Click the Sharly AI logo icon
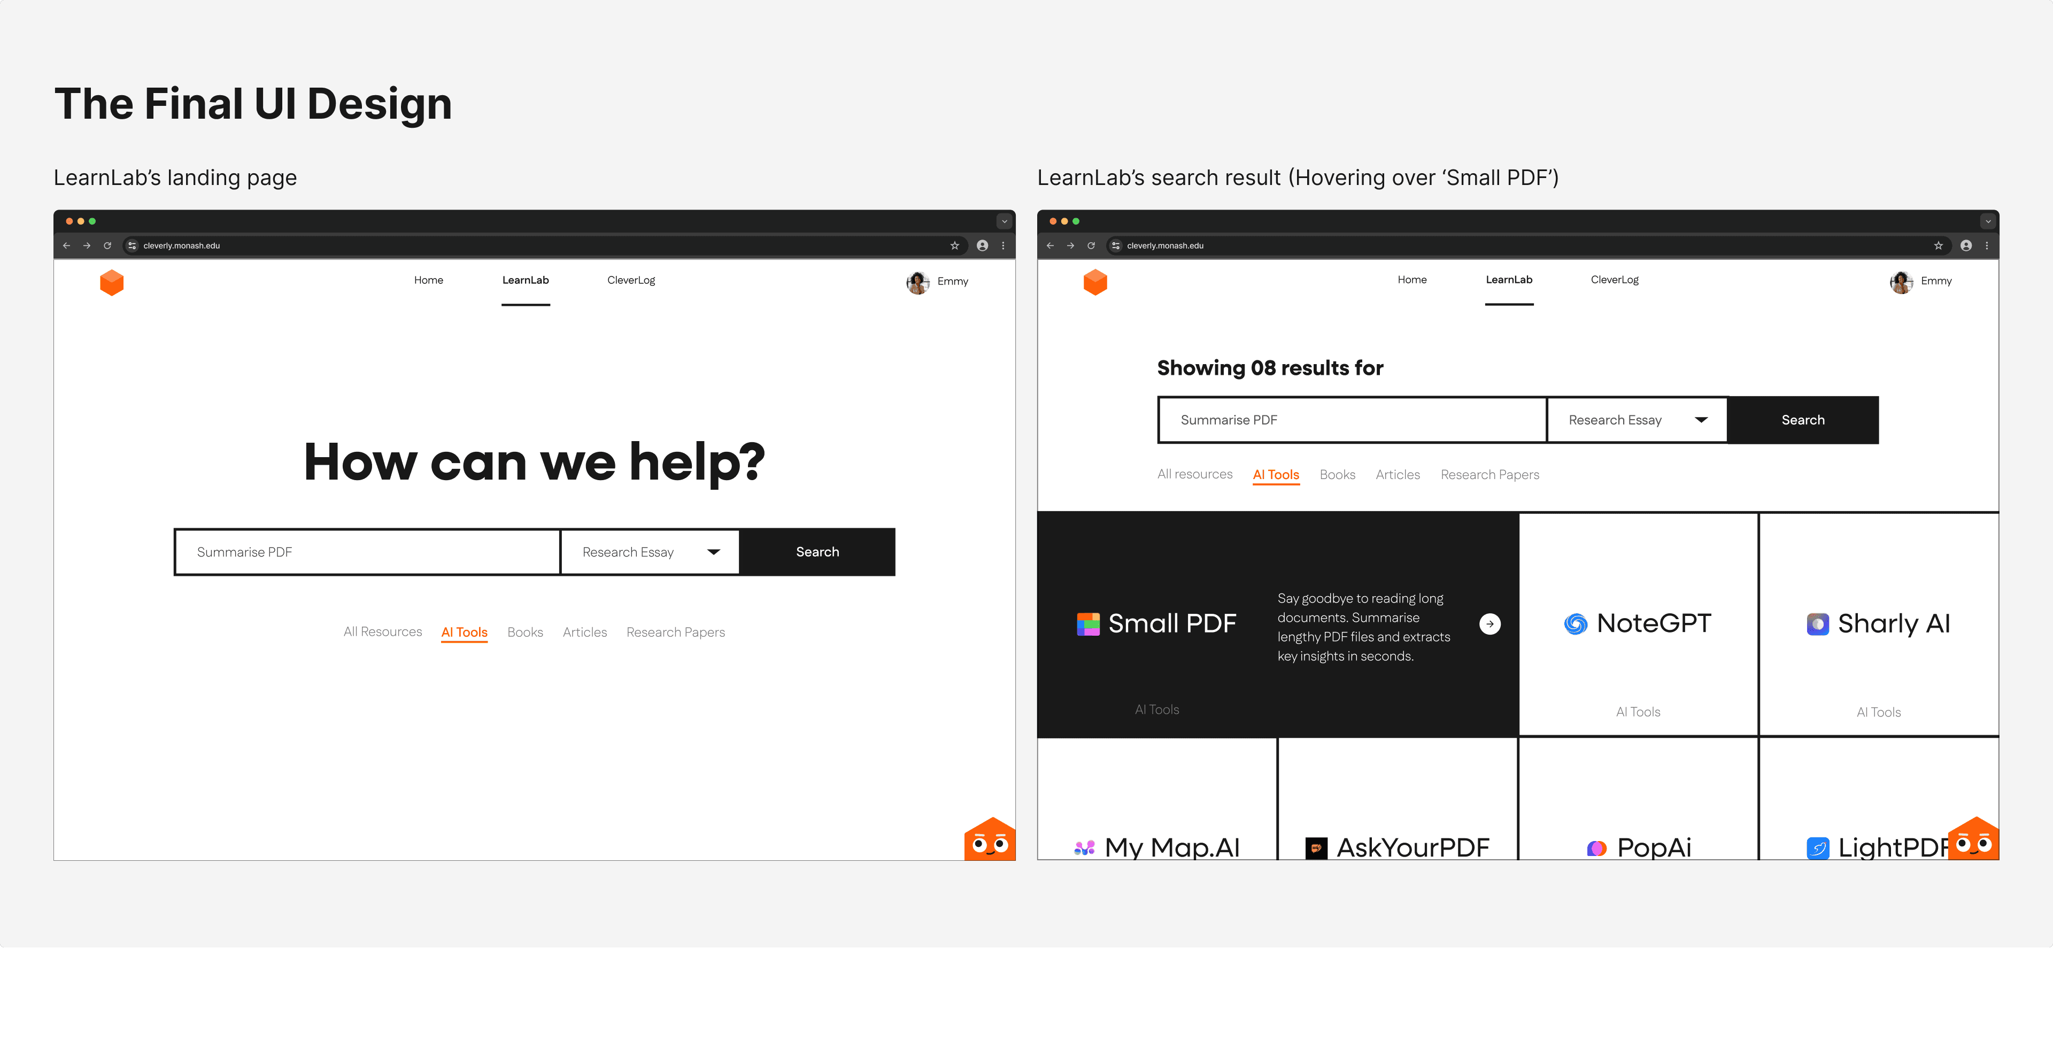2053x1041 pixels. (1817, 624)
